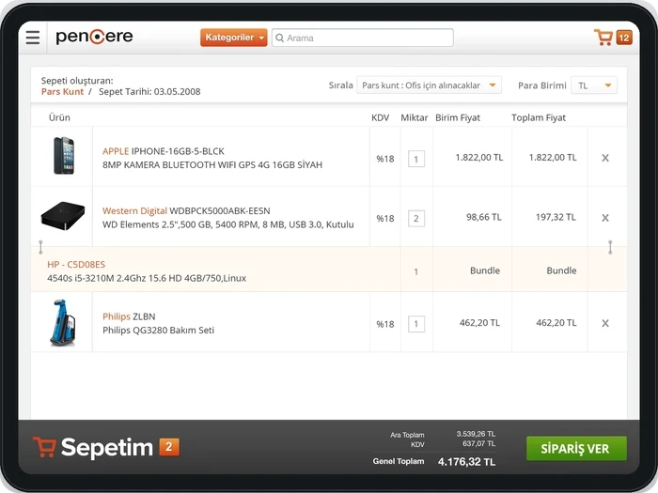
Task: Click the Sepetim badge 2
Action: click(x=169, y=447)
